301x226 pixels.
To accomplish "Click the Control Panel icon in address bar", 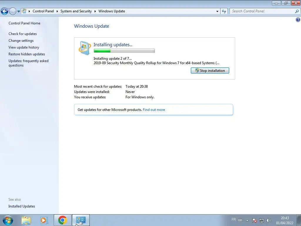I will tap(24, 11).
